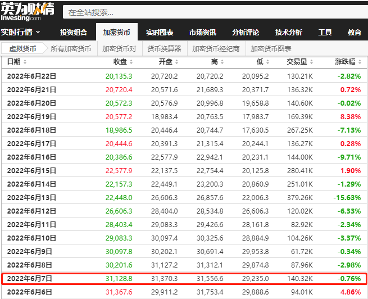Click the 英为财情 Investing.com logo

point(27,11)
